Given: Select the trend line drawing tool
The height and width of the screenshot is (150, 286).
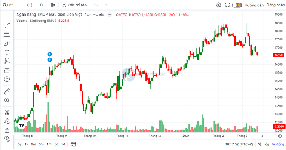Looking at the screenshot, I should click(7, 26).
